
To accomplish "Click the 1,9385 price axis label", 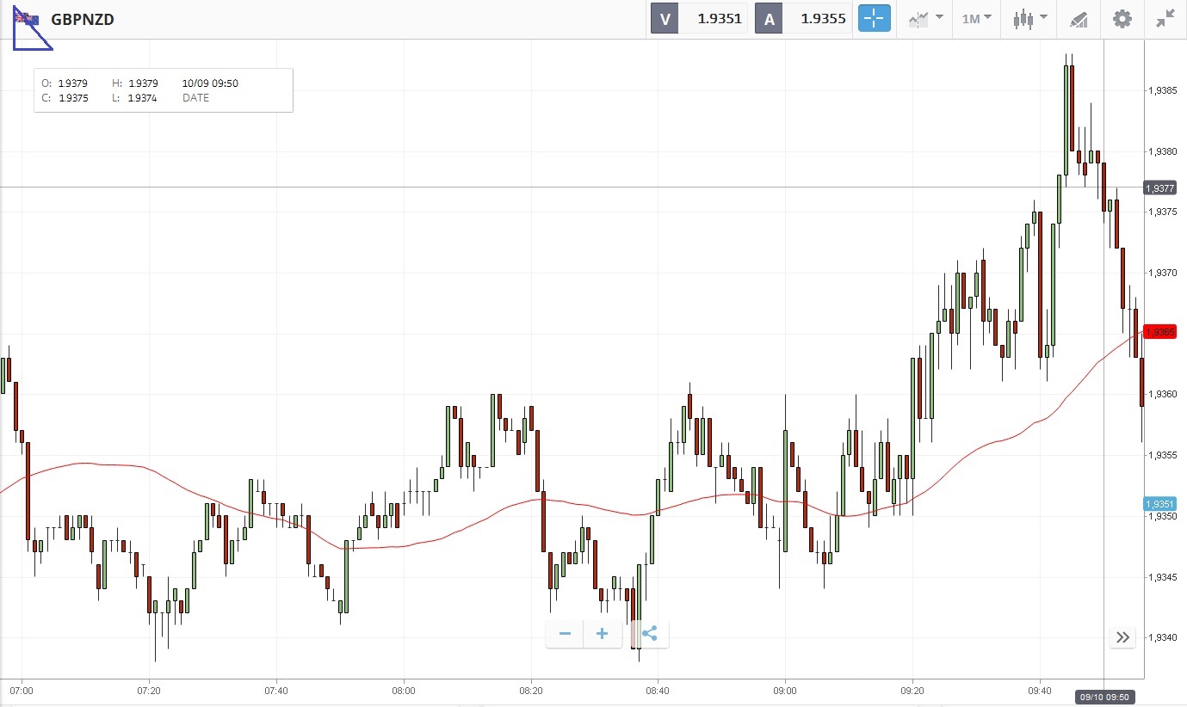I will coord(1162,90).
